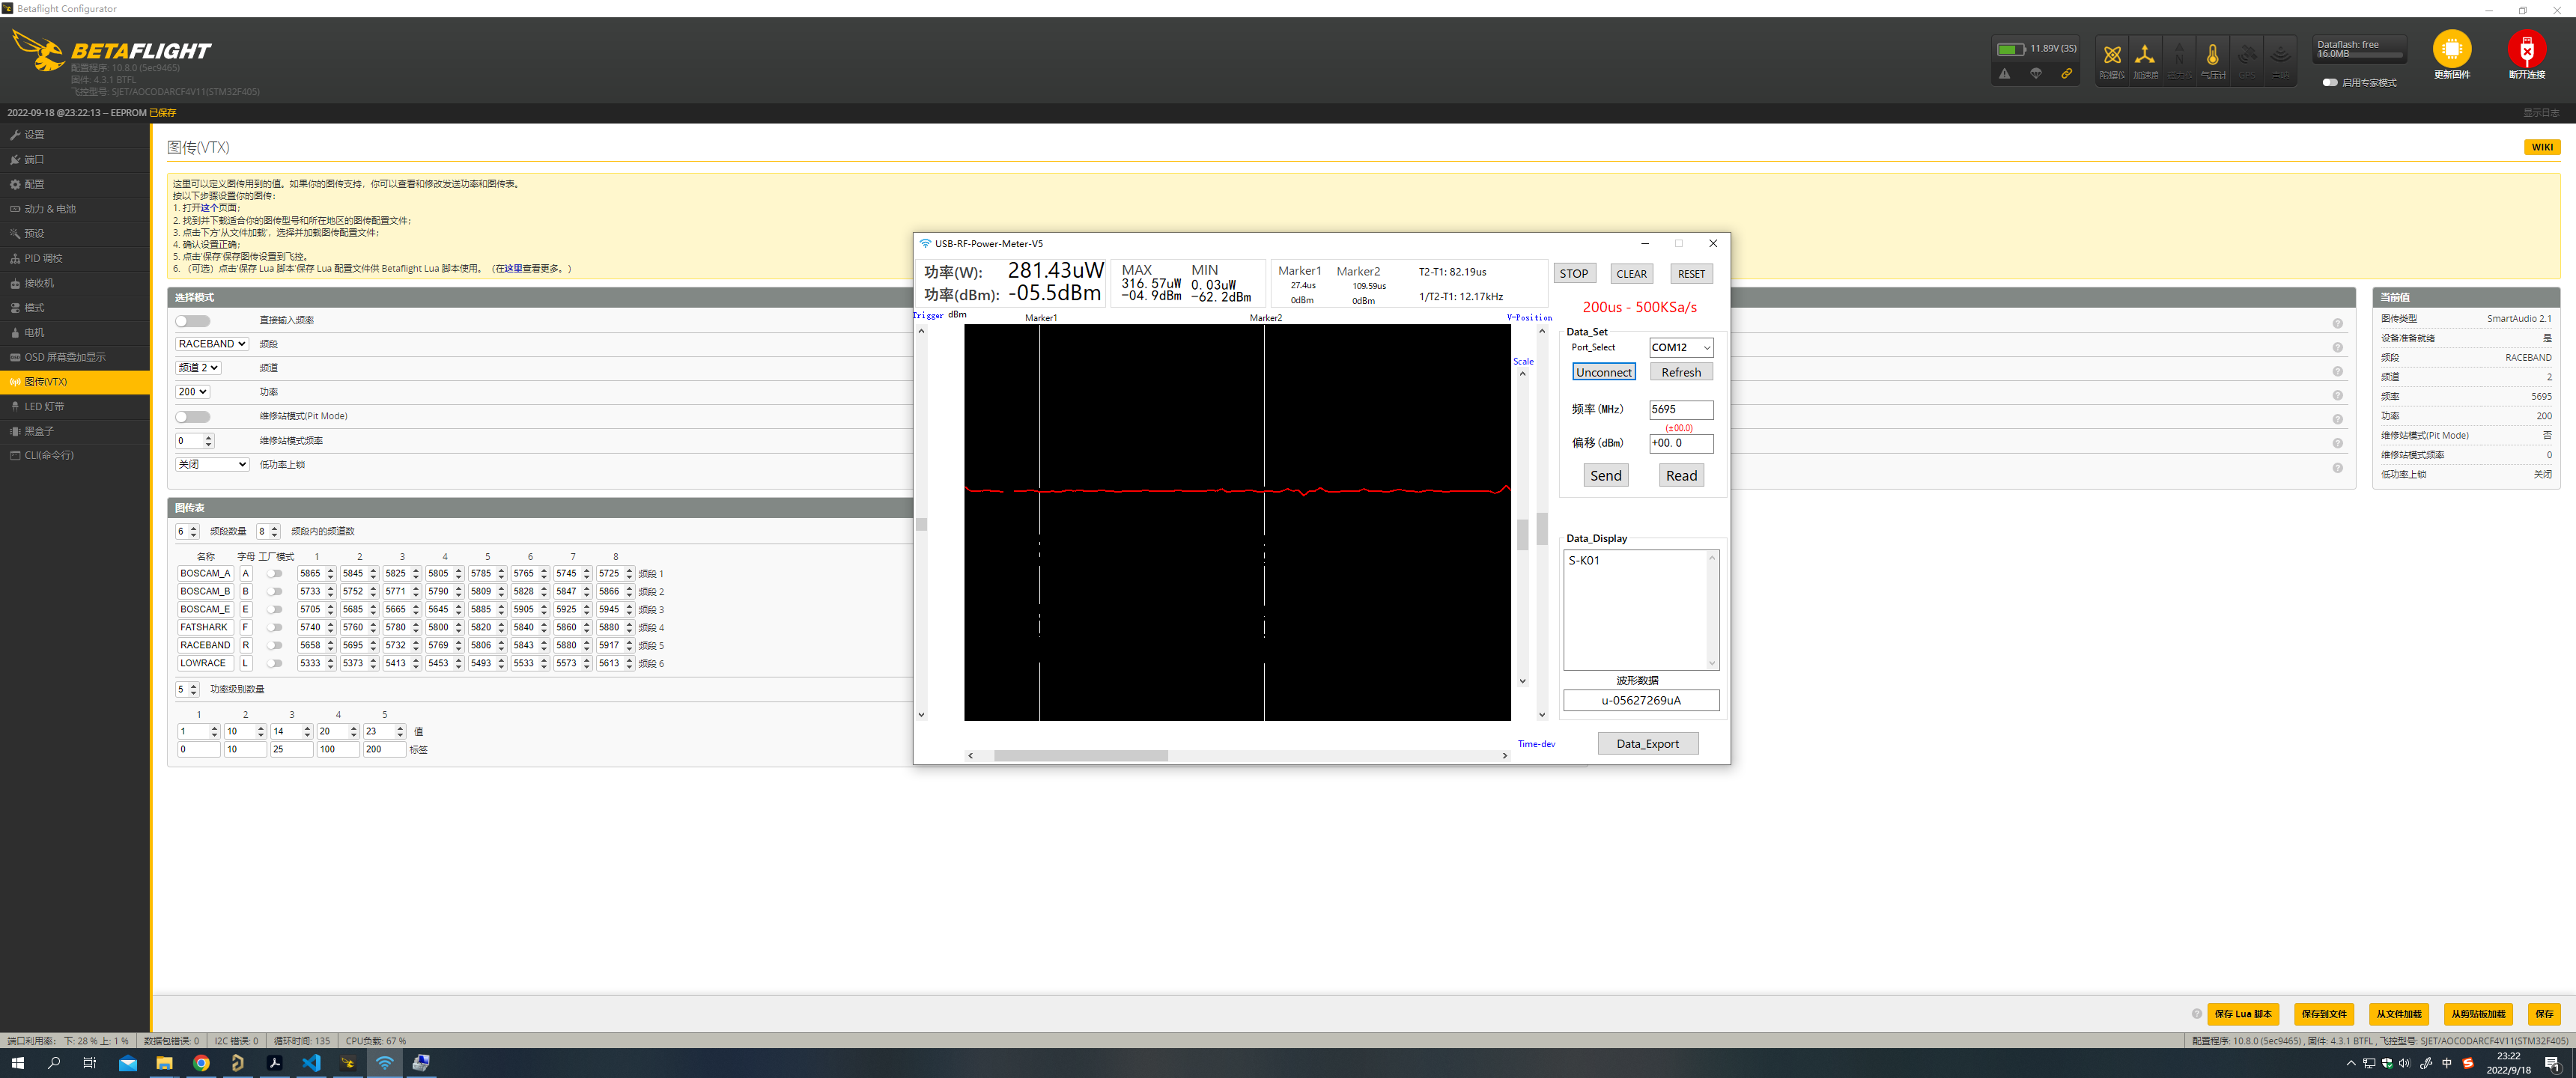
Task: Open the power 200 dropdown
Action: click(192, 392)
